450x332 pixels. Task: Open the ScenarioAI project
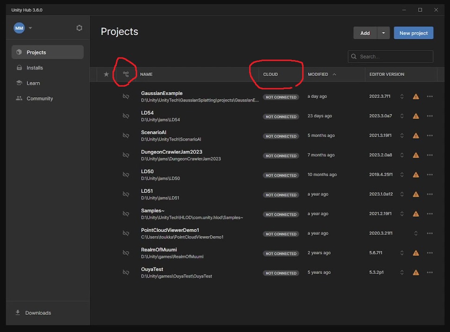(153, 132)
